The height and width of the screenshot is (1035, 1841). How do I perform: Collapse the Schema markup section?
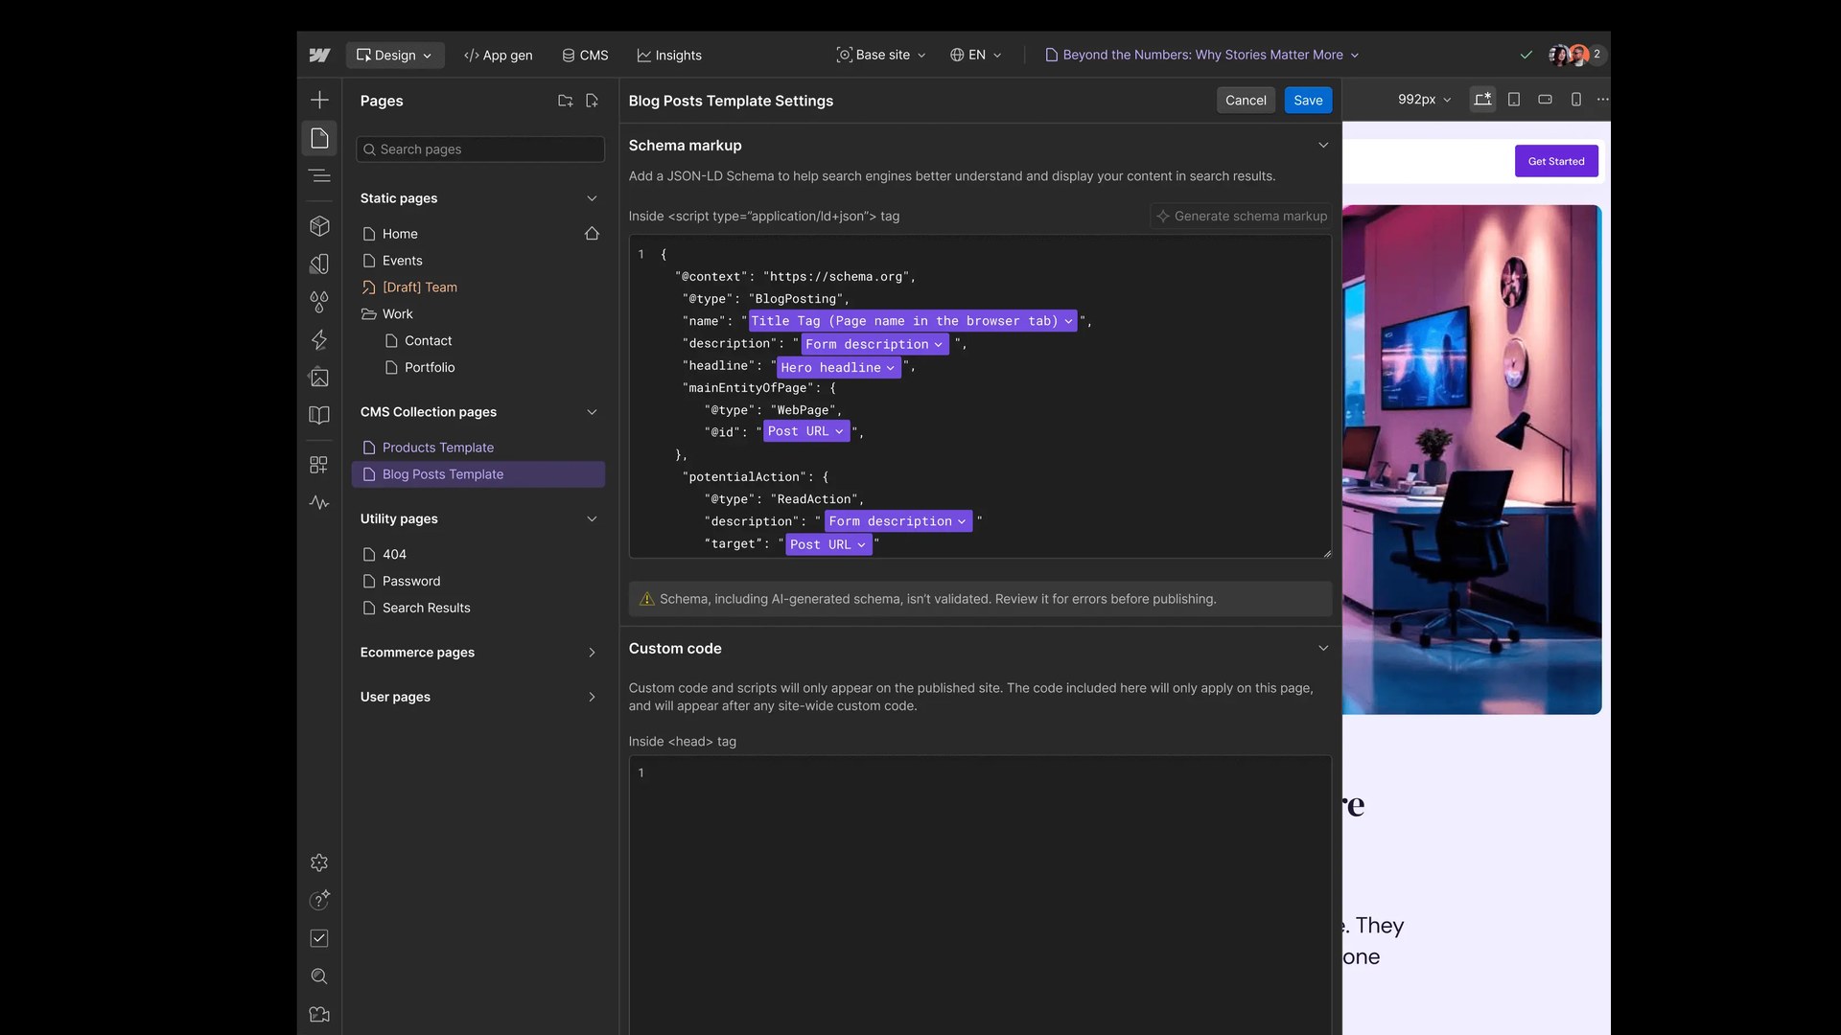pos(1323,146)
